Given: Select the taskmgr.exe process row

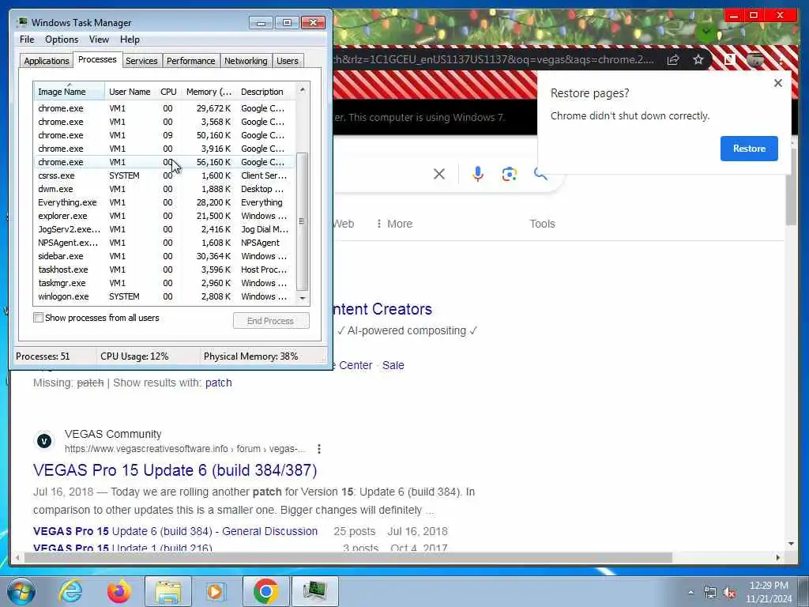Looking at the screenshot, I should (x=164, y=283).
